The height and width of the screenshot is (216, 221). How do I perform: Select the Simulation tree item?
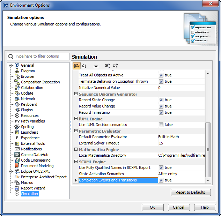pos(29,194)
